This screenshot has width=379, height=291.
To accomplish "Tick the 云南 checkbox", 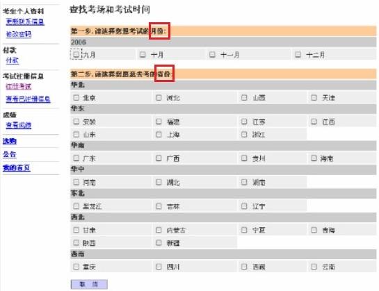I will [x=314, y=267].
